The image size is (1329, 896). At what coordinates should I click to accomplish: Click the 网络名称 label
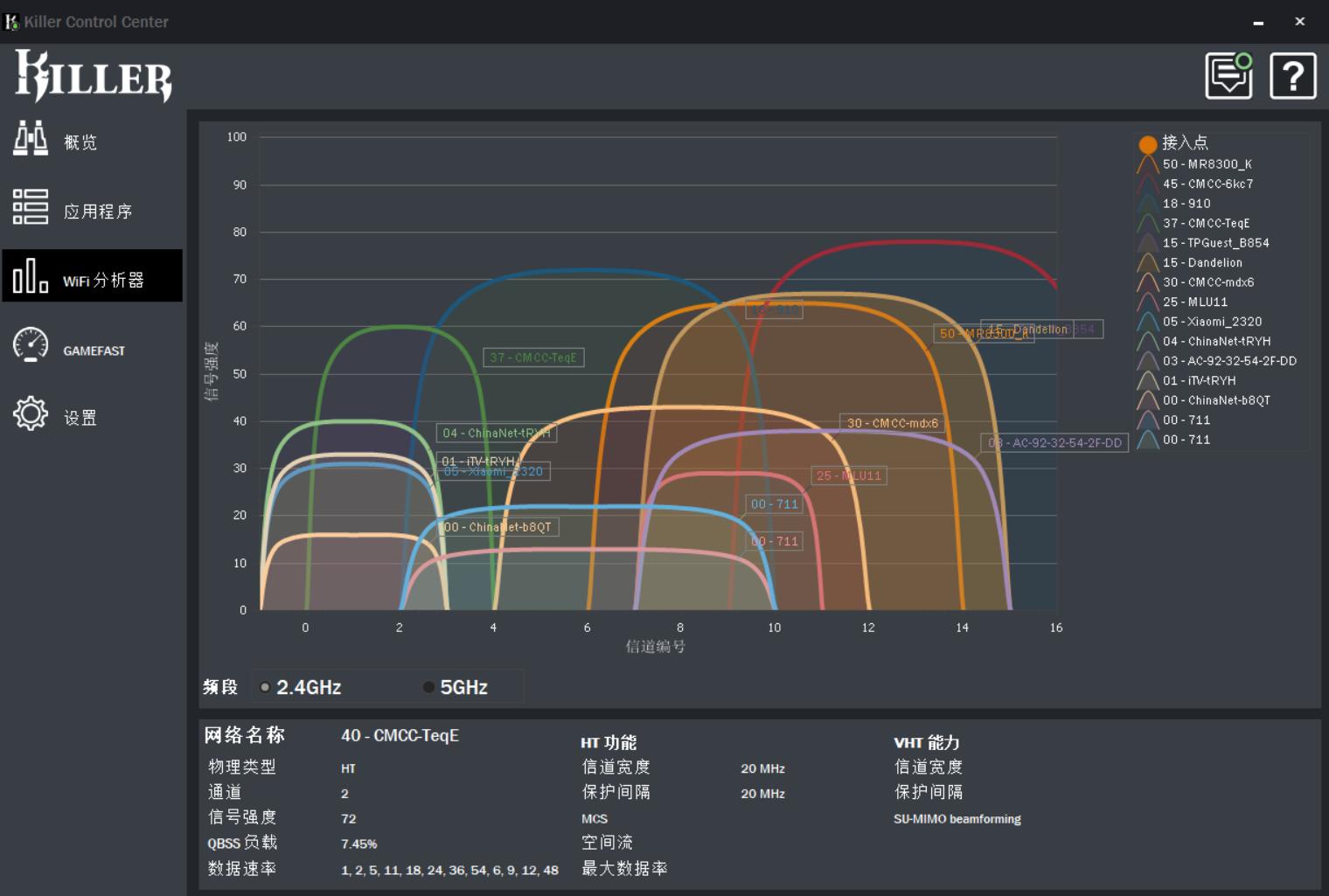(245, 735)
